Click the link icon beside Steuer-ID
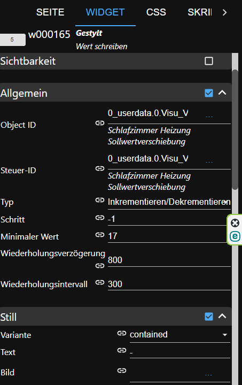This screenshot has height=385, width=242. point(100,168)
